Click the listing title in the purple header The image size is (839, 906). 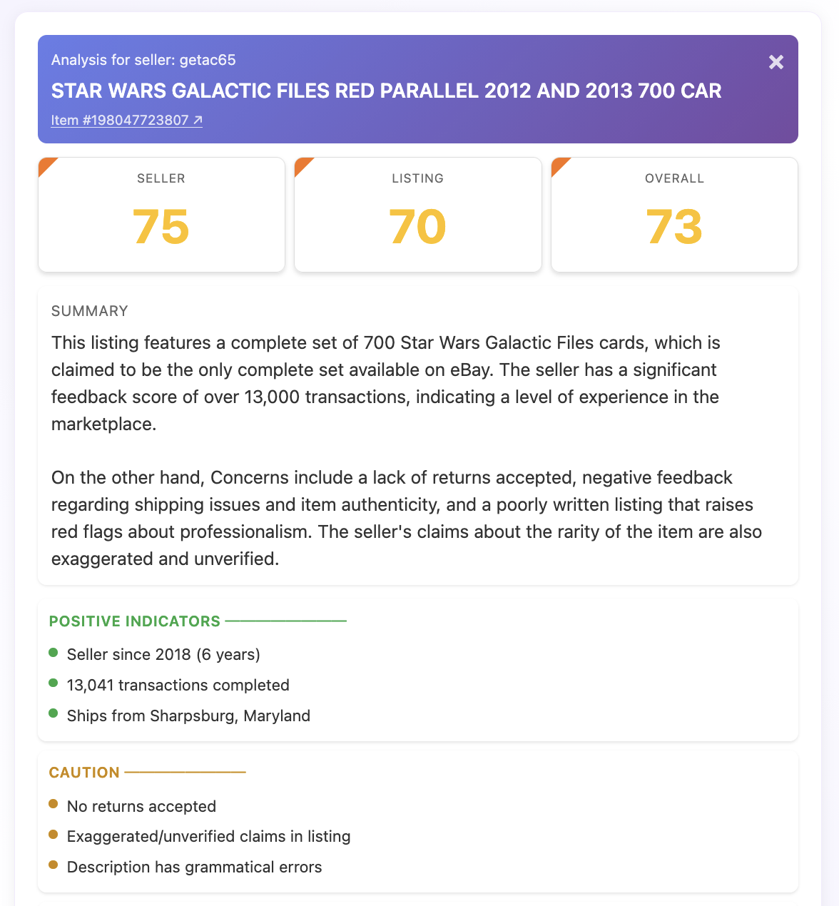[386, 91]
